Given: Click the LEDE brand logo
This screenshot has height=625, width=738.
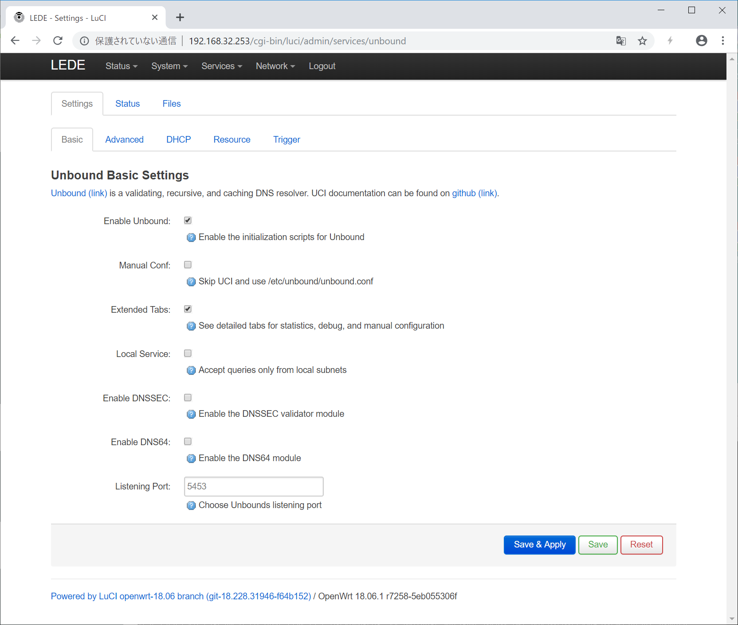Looking at the screenshot, I should pos(68,65).
